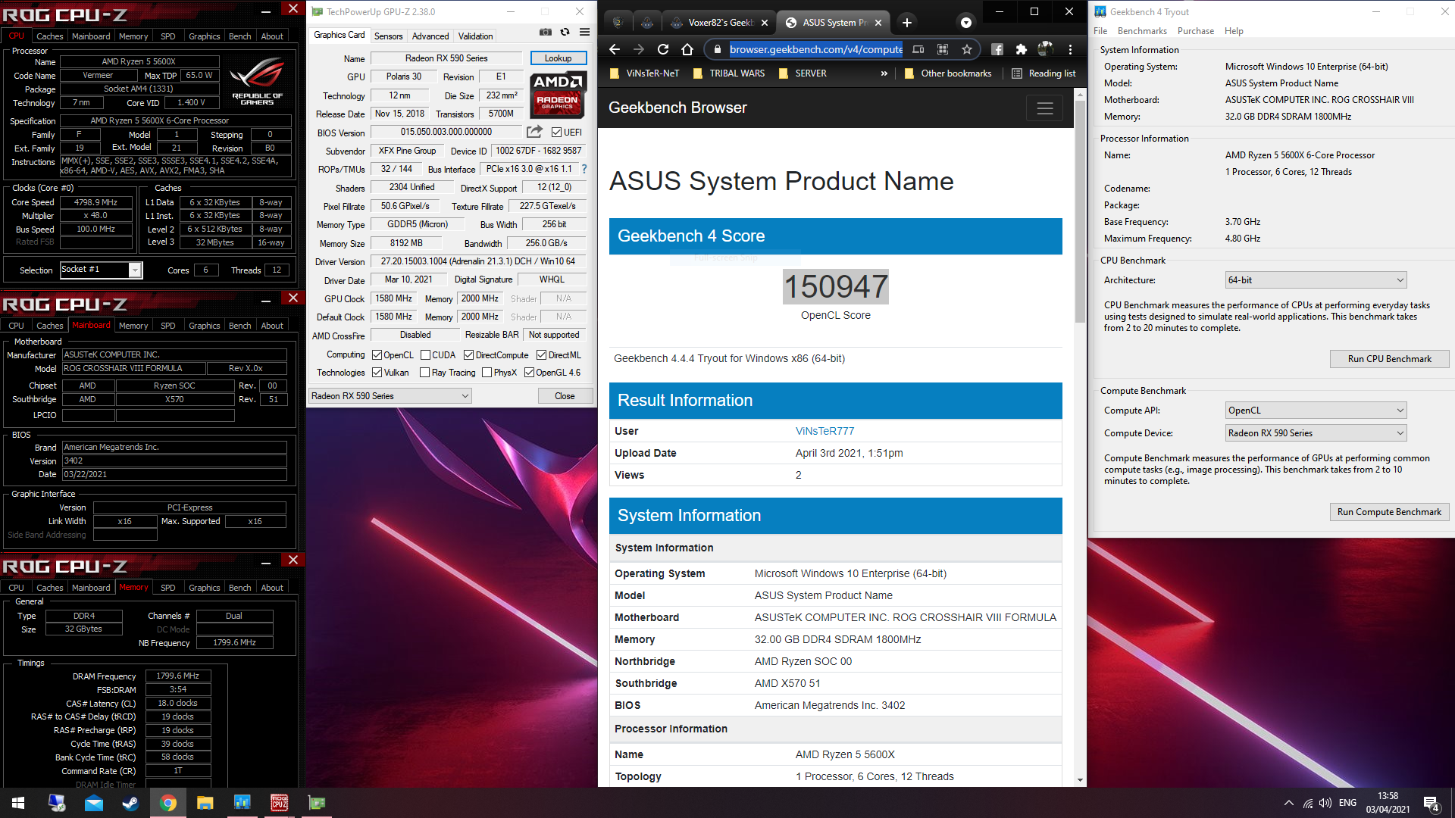Toggle Ray Tracing checkbox
The image size is (1455, 818).
click(x=424, y=373)
